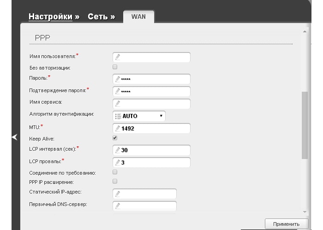
Task: Focus the 'Пароль' input field
Action: tap(151, 79)
